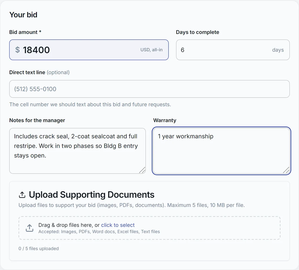Click the 'USD, all-in' suffix text

pos(152,50)
